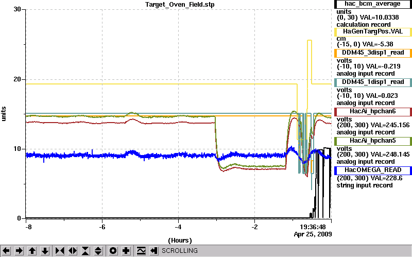Click the VAL=-5.38 reading for HaGenTargPos
412x257 pixels.
pos(378,44)
